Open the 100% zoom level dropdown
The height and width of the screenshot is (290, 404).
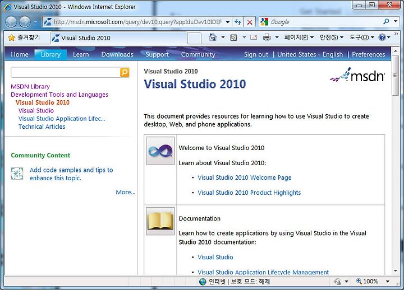click(x=388, y=282)
